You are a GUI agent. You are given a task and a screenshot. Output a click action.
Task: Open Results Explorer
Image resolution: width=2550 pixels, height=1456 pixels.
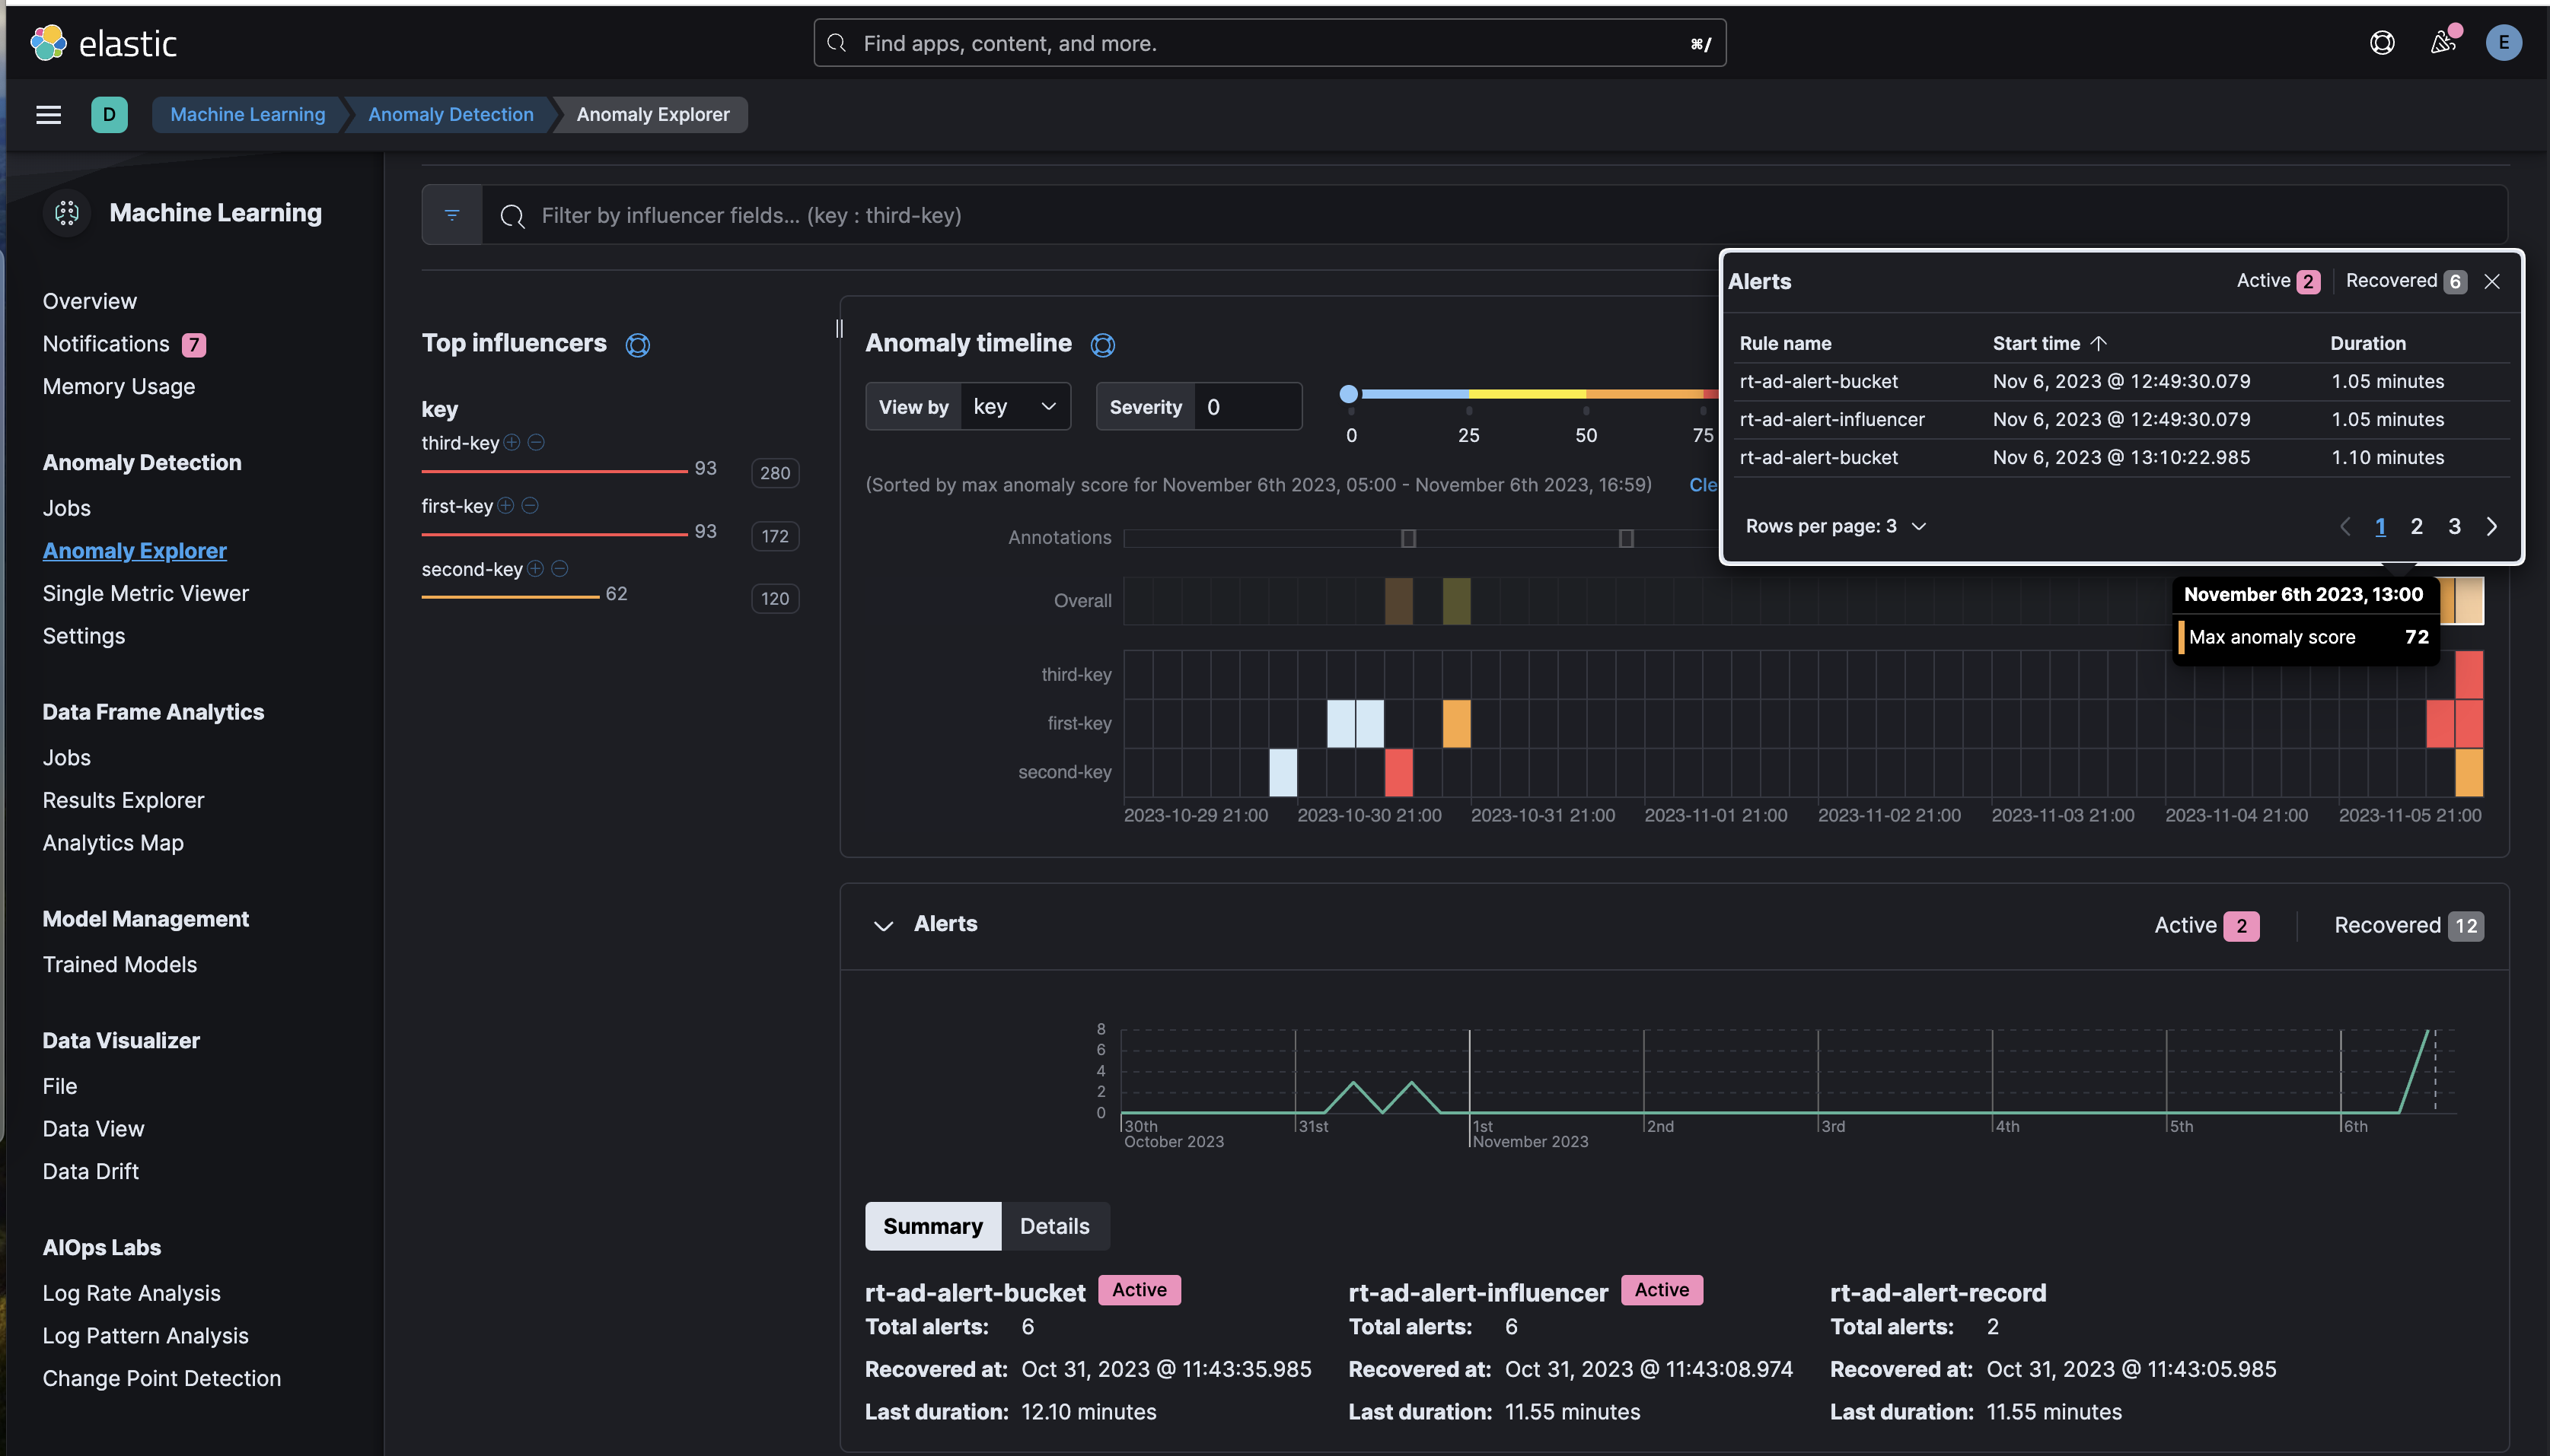(123, 800)
